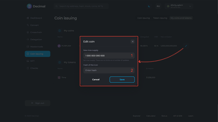Click the delegated value 96.418 %
The height and width of the screenshot is (122, 218).
pos(144,46)
